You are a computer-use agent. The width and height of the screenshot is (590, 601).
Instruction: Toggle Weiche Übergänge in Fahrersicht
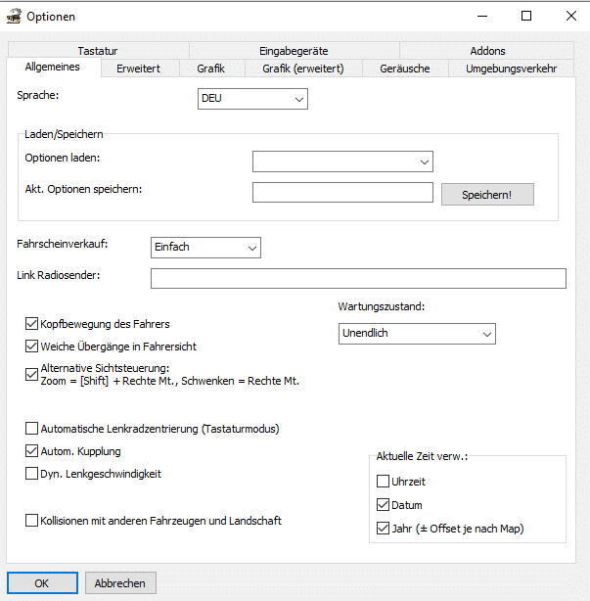tap(32, 346)
